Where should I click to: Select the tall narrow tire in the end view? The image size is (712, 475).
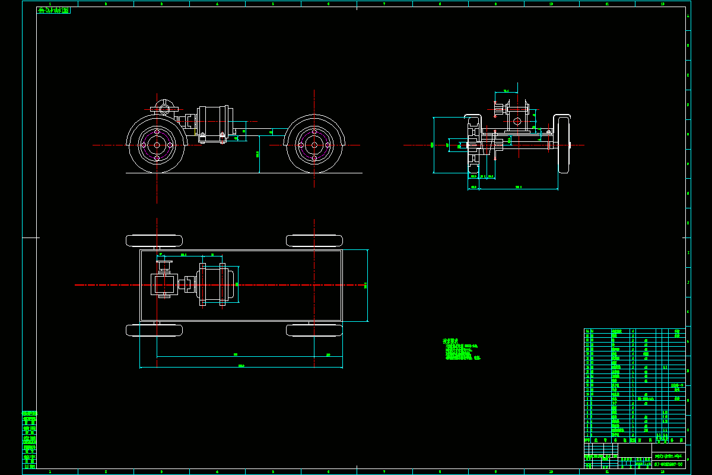coord(564,144)
